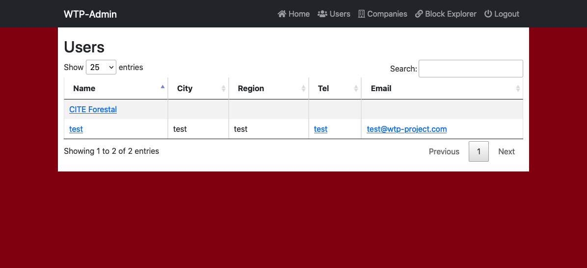Image resolution: width=587 pixels, height=268 pixels.
Task: Click the Next pagination button
Action: click(507, 151)
